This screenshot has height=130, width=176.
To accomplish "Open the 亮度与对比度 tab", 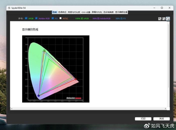I will tap(74, 12).
